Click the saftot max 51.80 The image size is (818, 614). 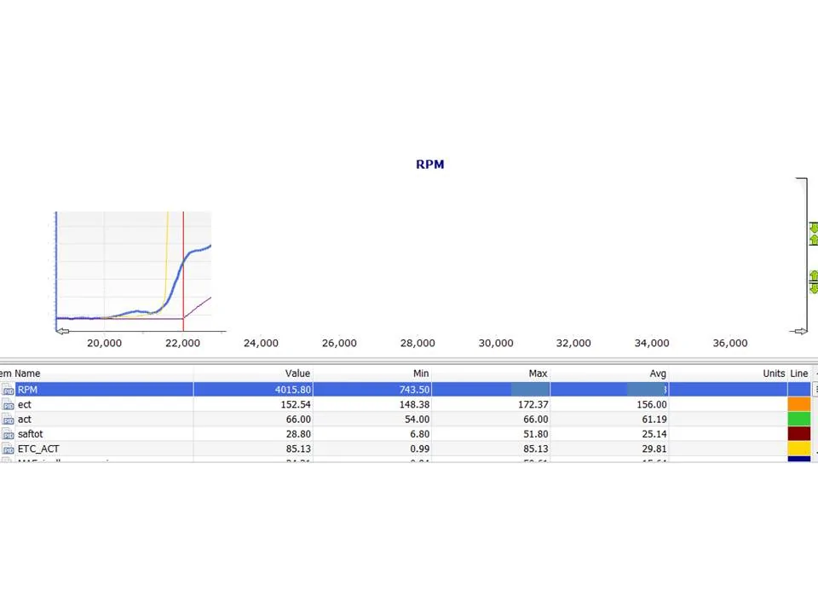point(536,434)
